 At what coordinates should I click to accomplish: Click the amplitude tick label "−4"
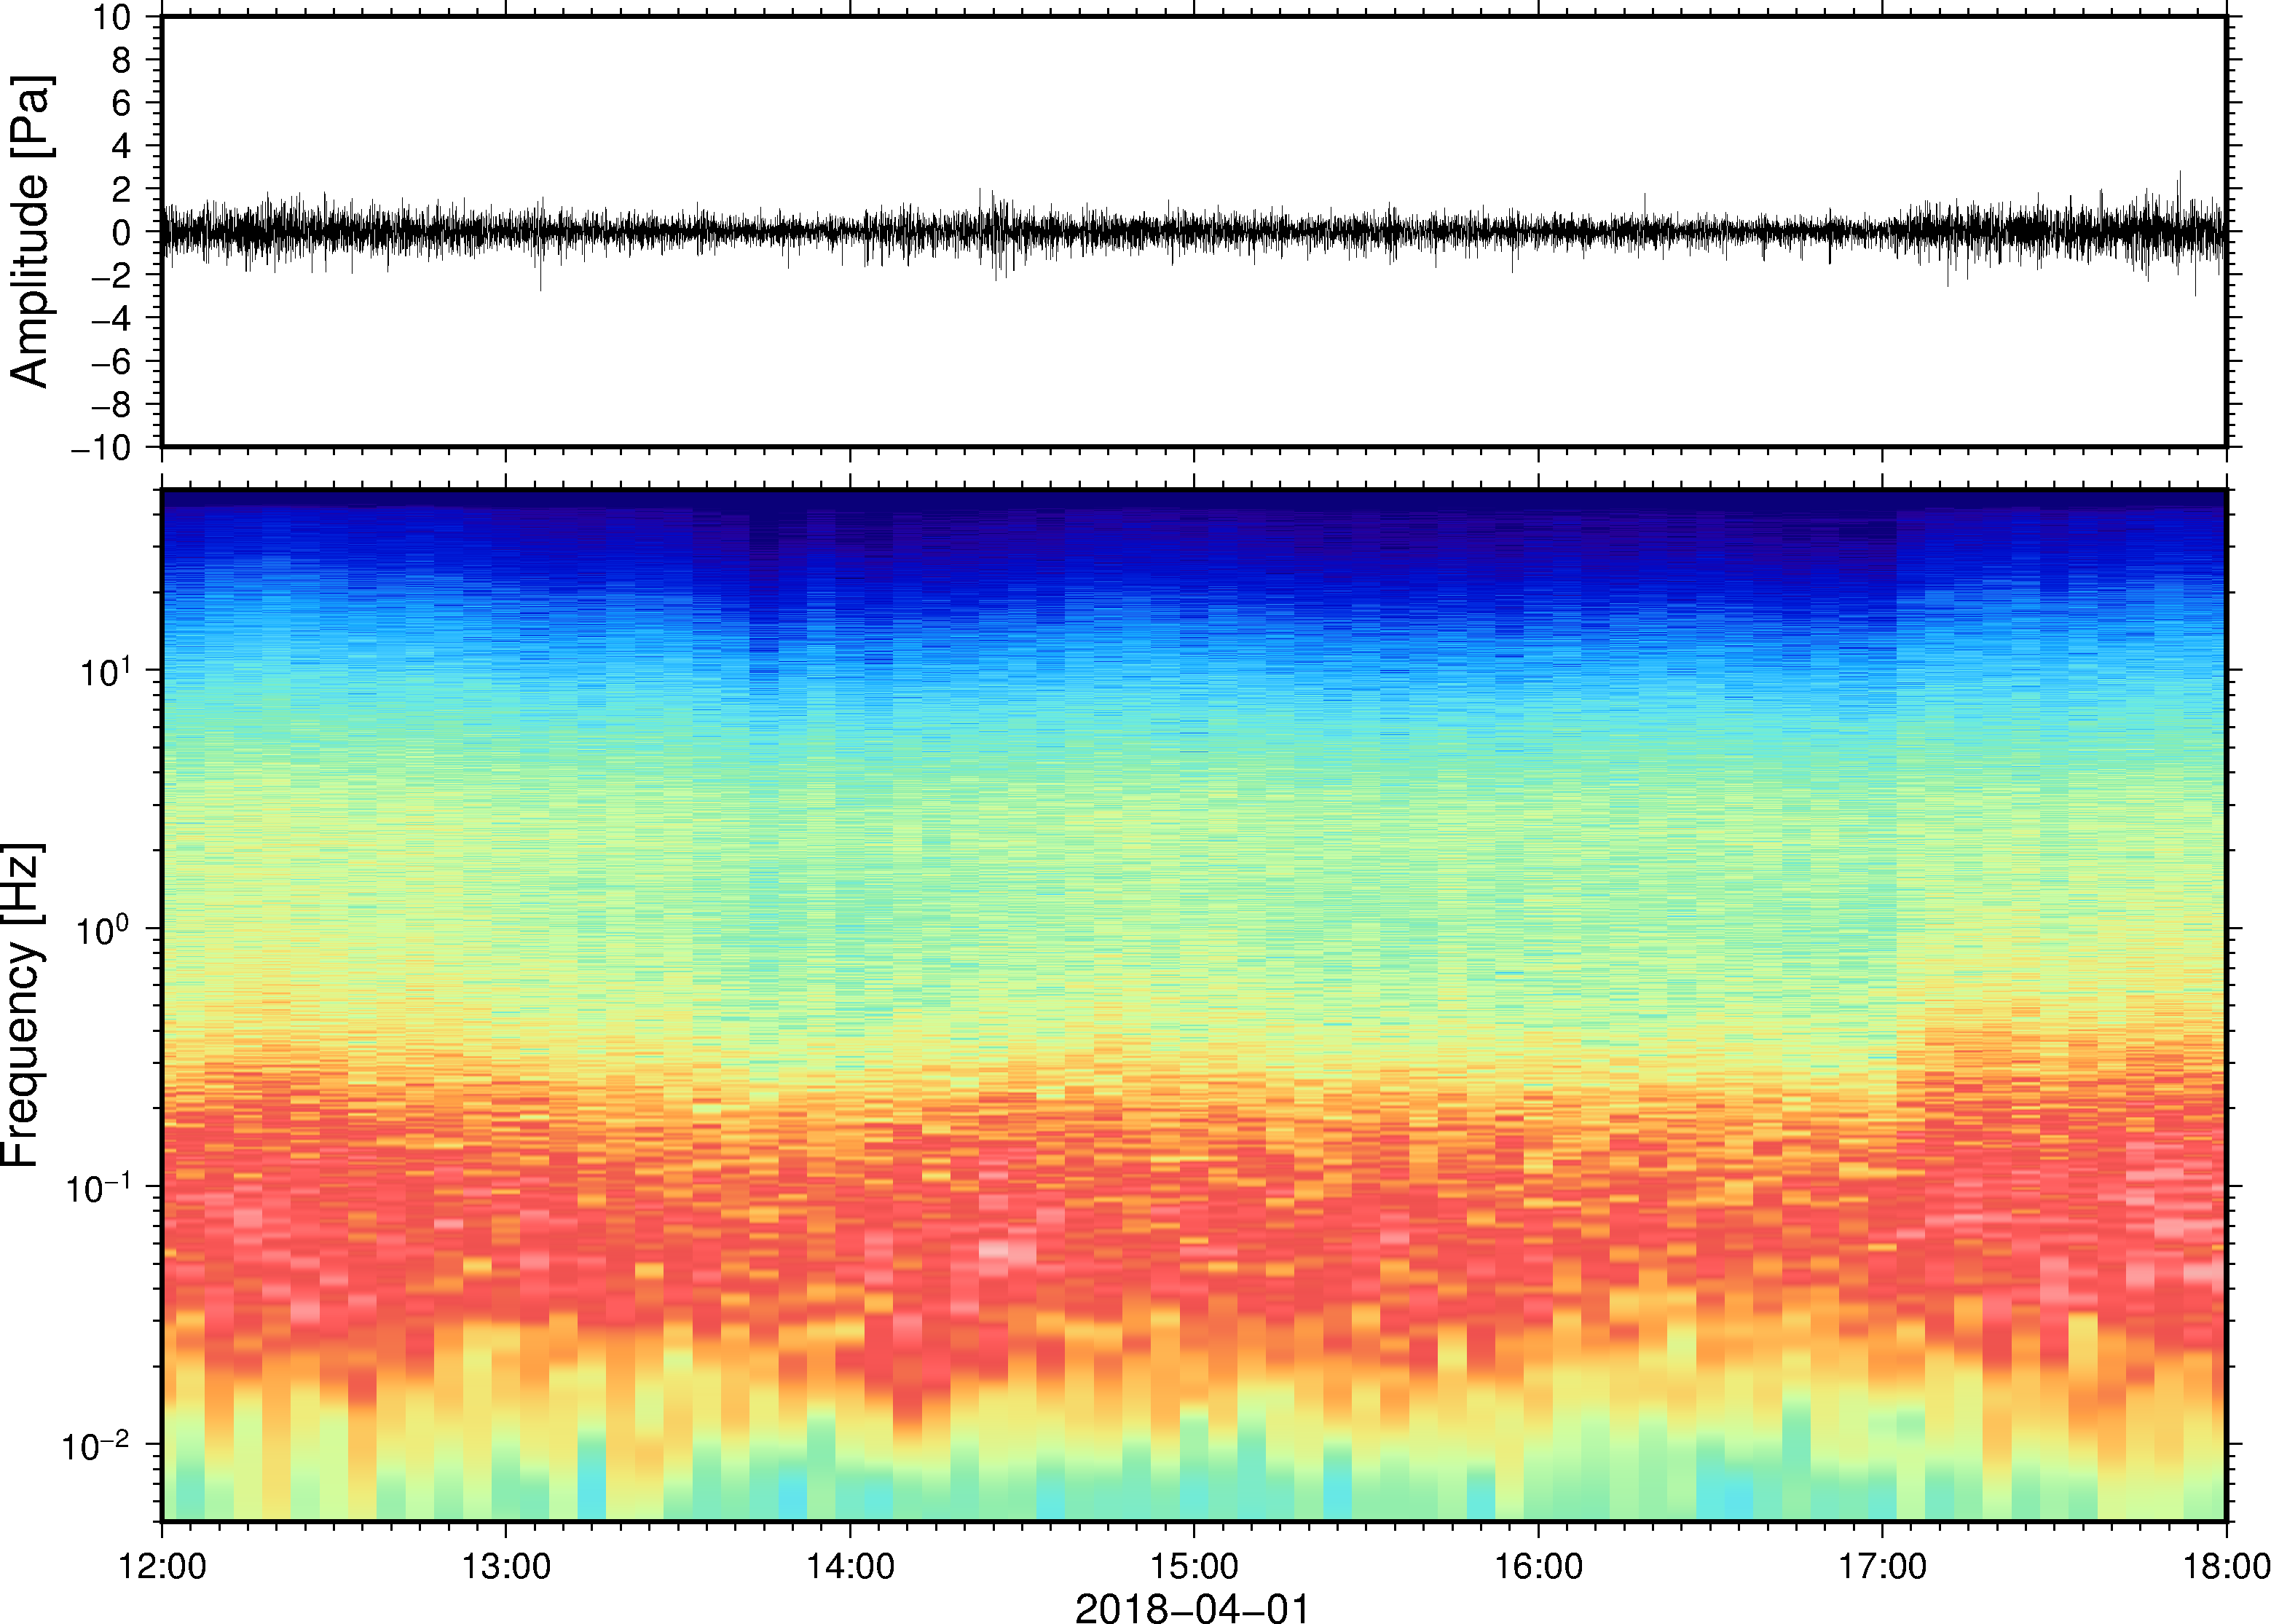point(111,318)
